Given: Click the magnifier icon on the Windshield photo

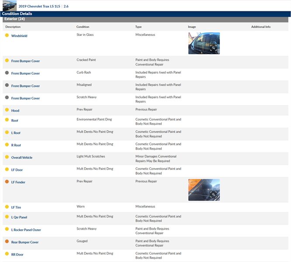Looking at the screenshot, I should 213,48.
